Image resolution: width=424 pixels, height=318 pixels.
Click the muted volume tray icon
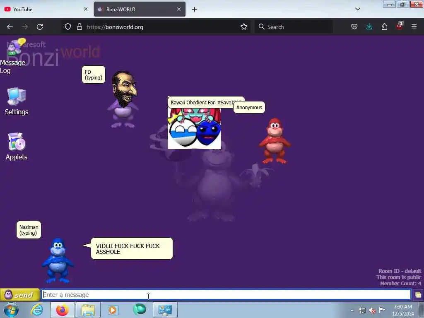tap(372, 311)
